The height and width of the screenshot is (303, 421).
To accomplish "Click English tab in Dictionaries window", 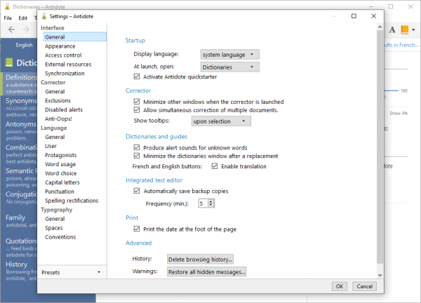I will click(24, 45).
